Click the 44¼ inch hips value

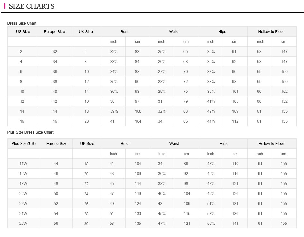coord(211,121)
